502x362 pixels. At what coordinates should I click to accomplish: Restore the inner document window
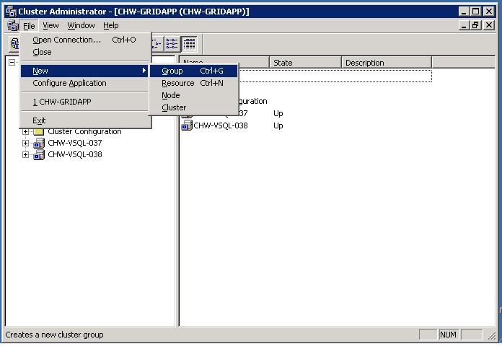475,25
